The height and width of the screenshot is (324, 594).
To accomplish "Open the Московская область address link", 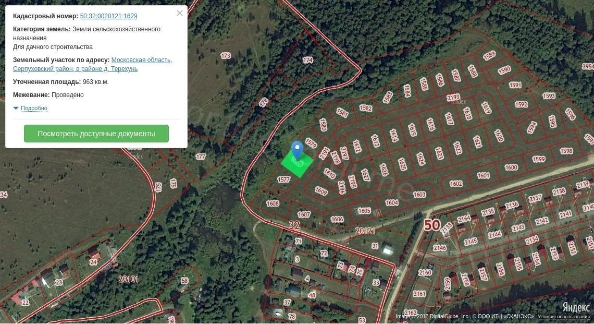I will 142,60.
